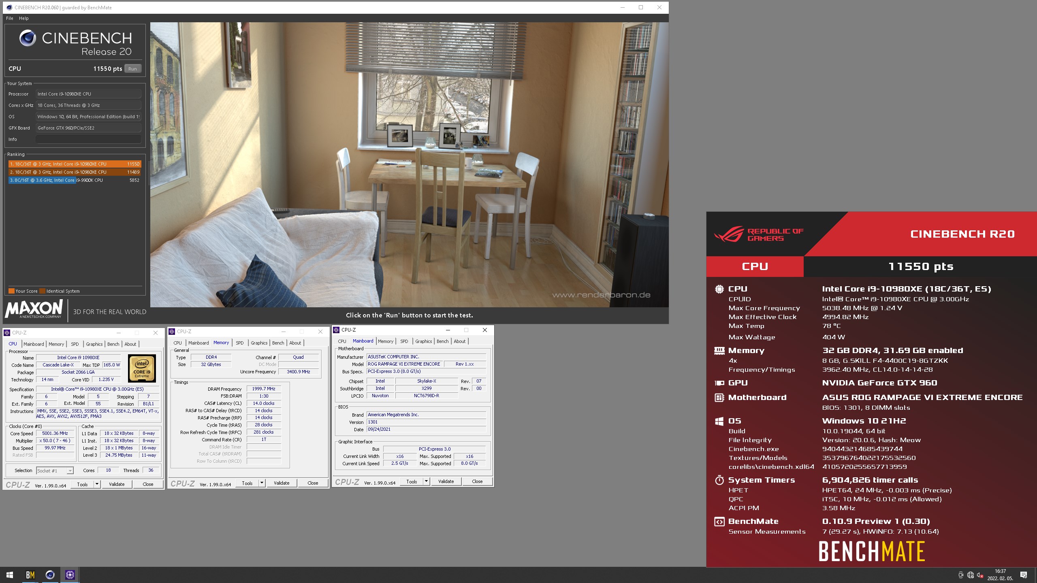The width and height of the screenshot is (1037, 583).
Task: Open the Bench tab in the Mainboard CPU-Z window
Action: [443, 341]
